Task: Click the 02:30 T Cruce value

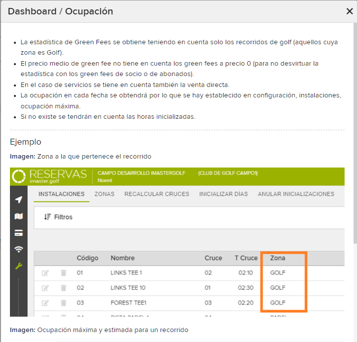Action: pyautogui.click(x=246, y=288)
